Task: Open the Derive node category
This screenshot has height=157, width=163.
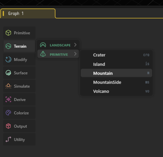Action: click(19, 99)
